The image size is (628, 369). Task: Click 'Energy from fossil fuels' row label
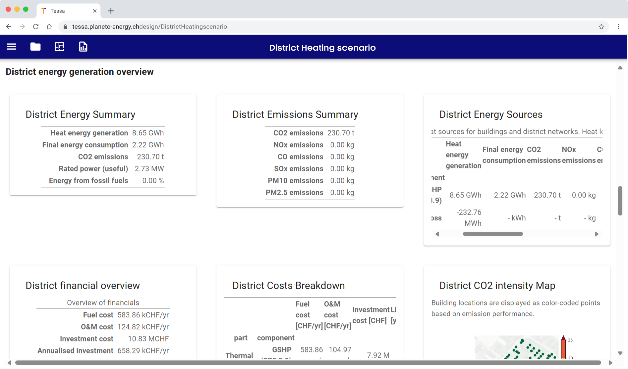pos(88,181)
